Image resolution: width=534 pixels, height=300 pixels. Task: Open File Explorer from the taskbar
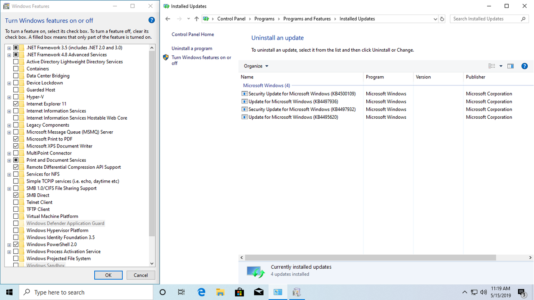point(220,292)
